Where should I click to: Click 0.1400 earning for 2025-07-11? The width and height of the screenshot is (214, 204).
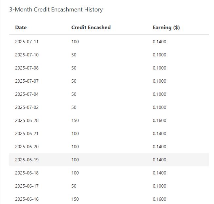(x=160, y=42)
